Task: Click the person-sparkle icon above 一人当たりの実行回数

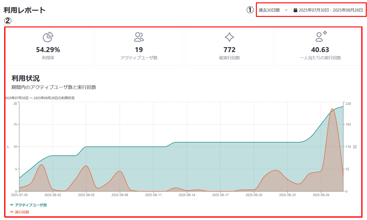Action: [320, 37]
